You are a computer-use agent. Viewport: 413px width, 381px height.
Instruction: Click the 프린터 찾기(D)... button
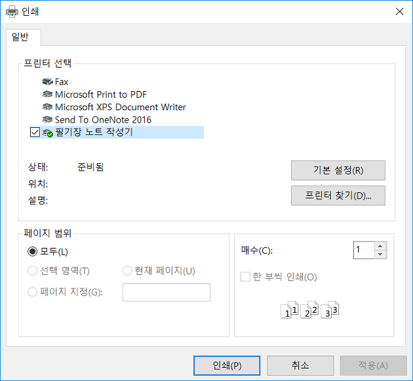pos(338,195)
